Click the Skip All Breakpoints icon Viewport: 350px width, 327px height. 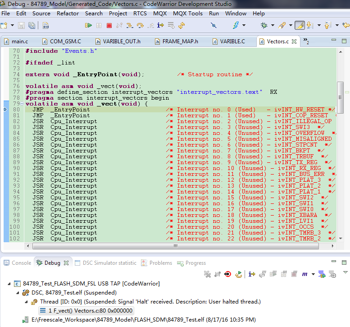(x=214, y=25)
